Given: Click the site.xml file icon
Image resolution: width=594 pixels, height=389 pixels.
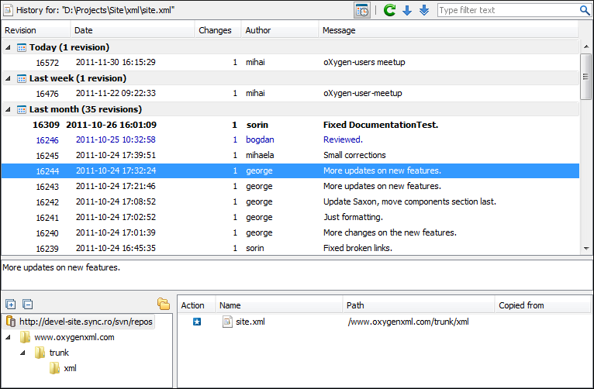Looking at the screenshot, I should pyautogui.click(x=227, y=322).
